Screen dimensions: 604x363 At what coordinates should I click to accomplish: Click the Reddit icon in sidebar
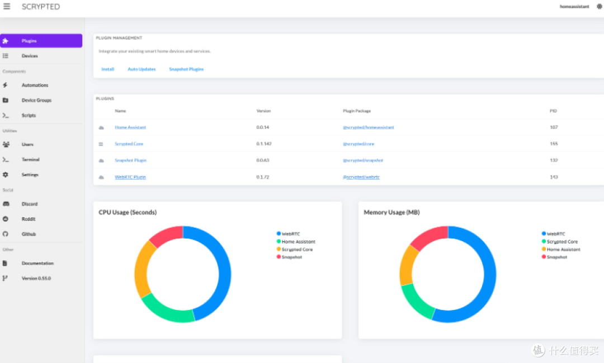(x=6, y=219)
